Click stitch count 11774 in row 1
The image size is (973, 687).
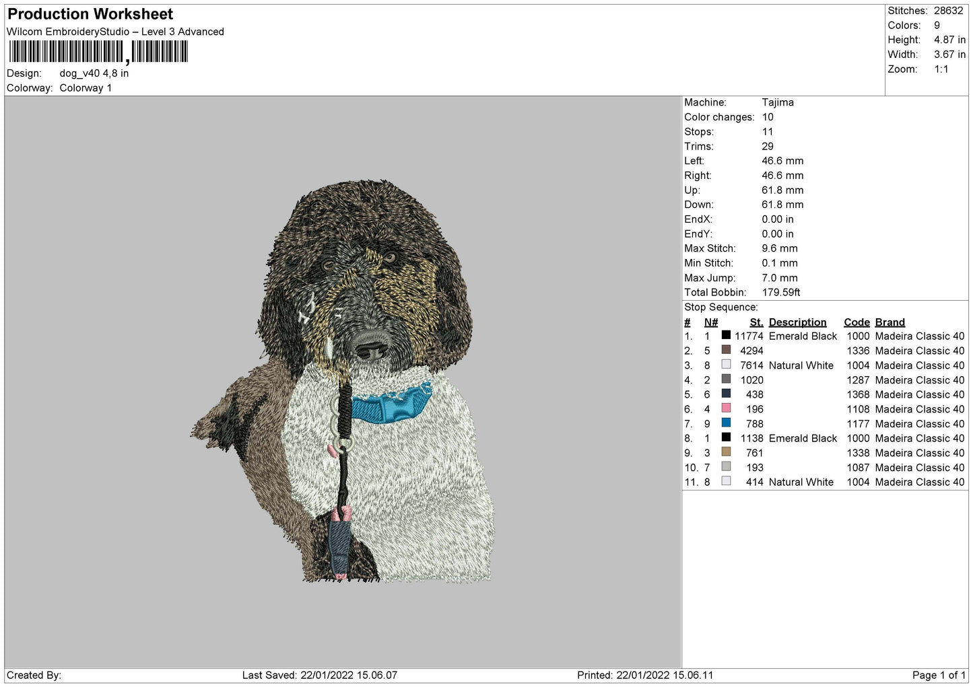click(749, 336)
